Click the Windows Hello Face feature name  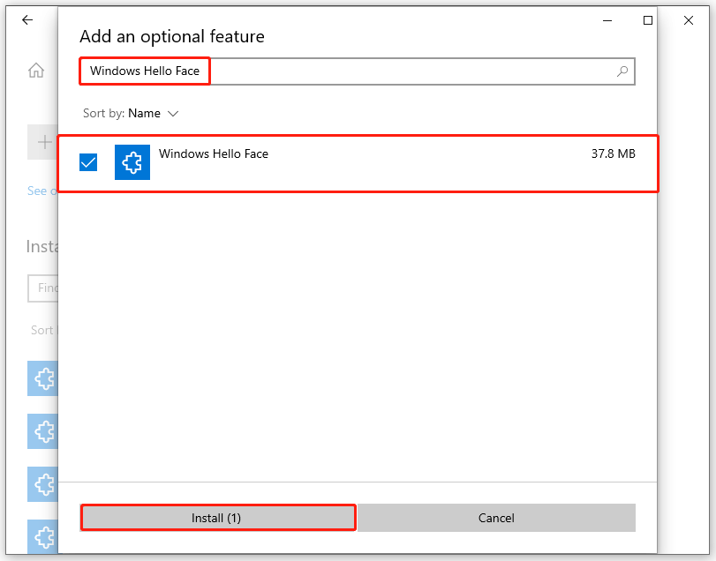click(x=214, y=153)
